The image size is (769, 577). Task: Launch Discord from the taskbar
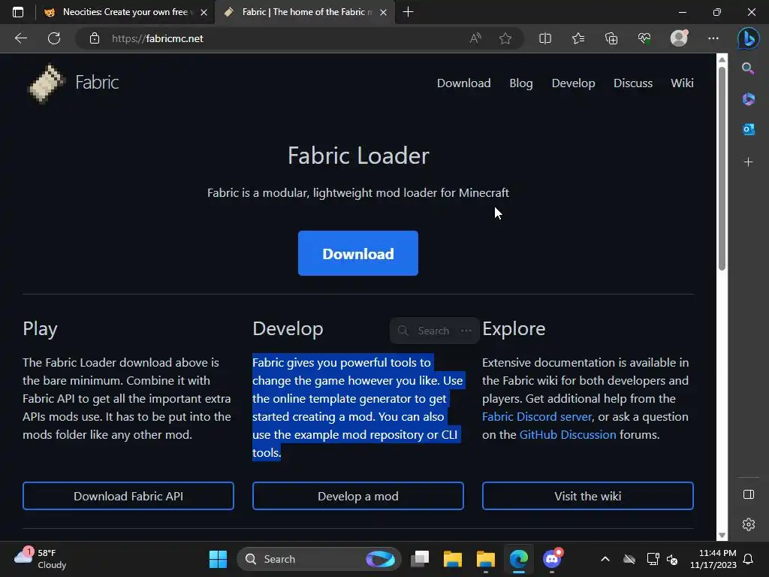[x=552, y=559]
